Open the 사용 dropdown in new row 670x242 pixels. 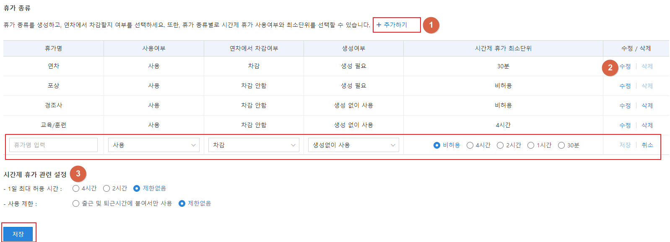[153, 145]
